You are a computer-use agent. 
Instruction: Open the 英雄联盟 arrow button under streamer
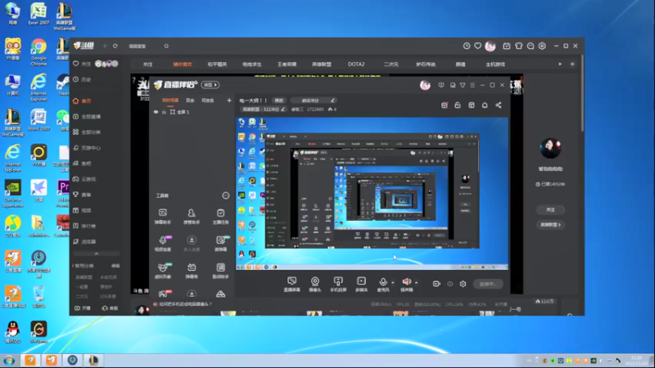coord(550,224)
